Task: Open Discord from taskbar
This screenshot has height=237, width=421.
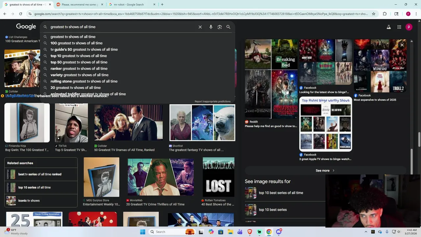Action: click(279, 232)
